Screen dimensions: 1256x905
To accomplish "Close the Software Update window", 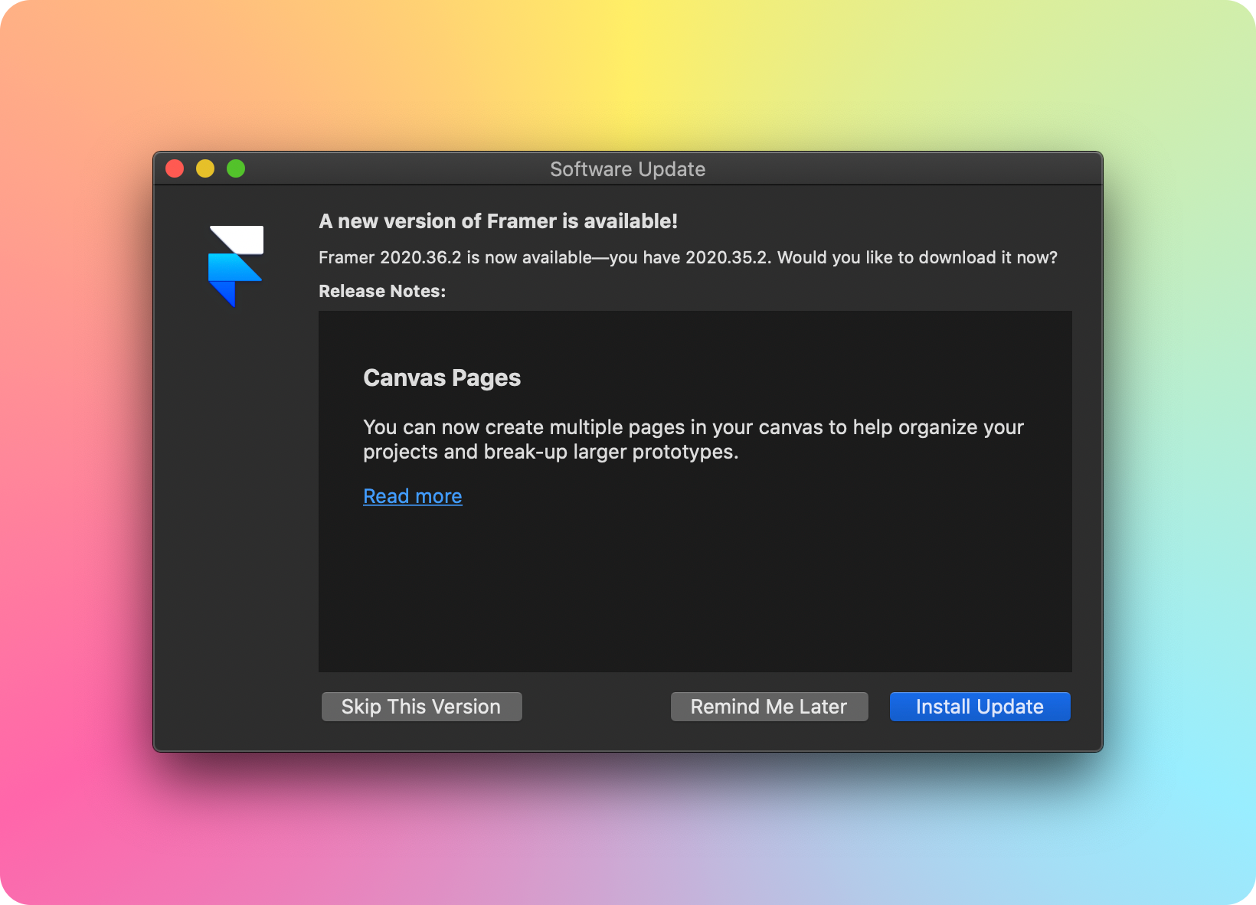I will tap(175, 168).
